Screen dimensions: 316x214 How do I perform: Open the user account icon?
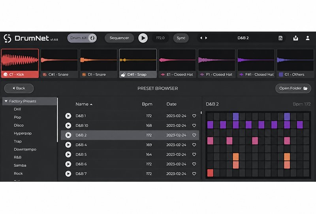tap(308, 38)
